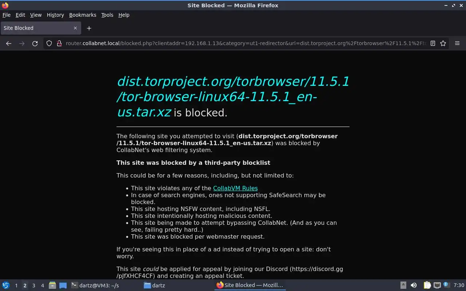Switch to workspace 3
The width and height of the screenshot is (466, 291).
click(x=33, y=286)
